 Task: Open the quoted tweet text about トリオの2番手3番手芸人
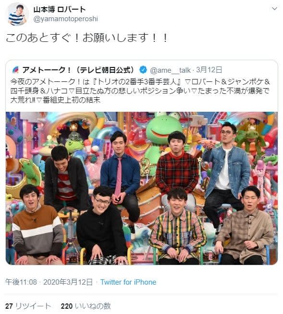[140, 91]
